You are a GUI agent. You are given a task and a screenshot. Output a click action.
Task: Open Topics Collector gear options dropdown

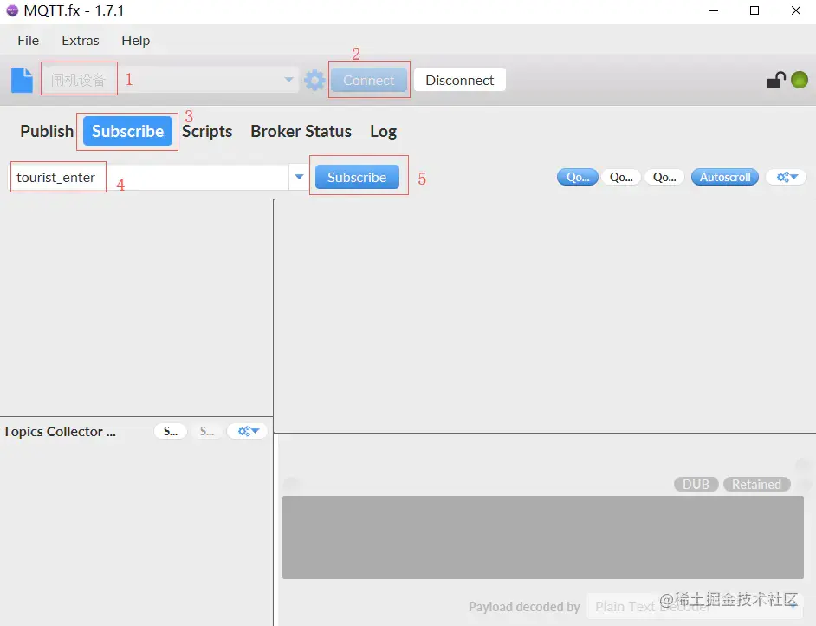(x=248, y=431)
